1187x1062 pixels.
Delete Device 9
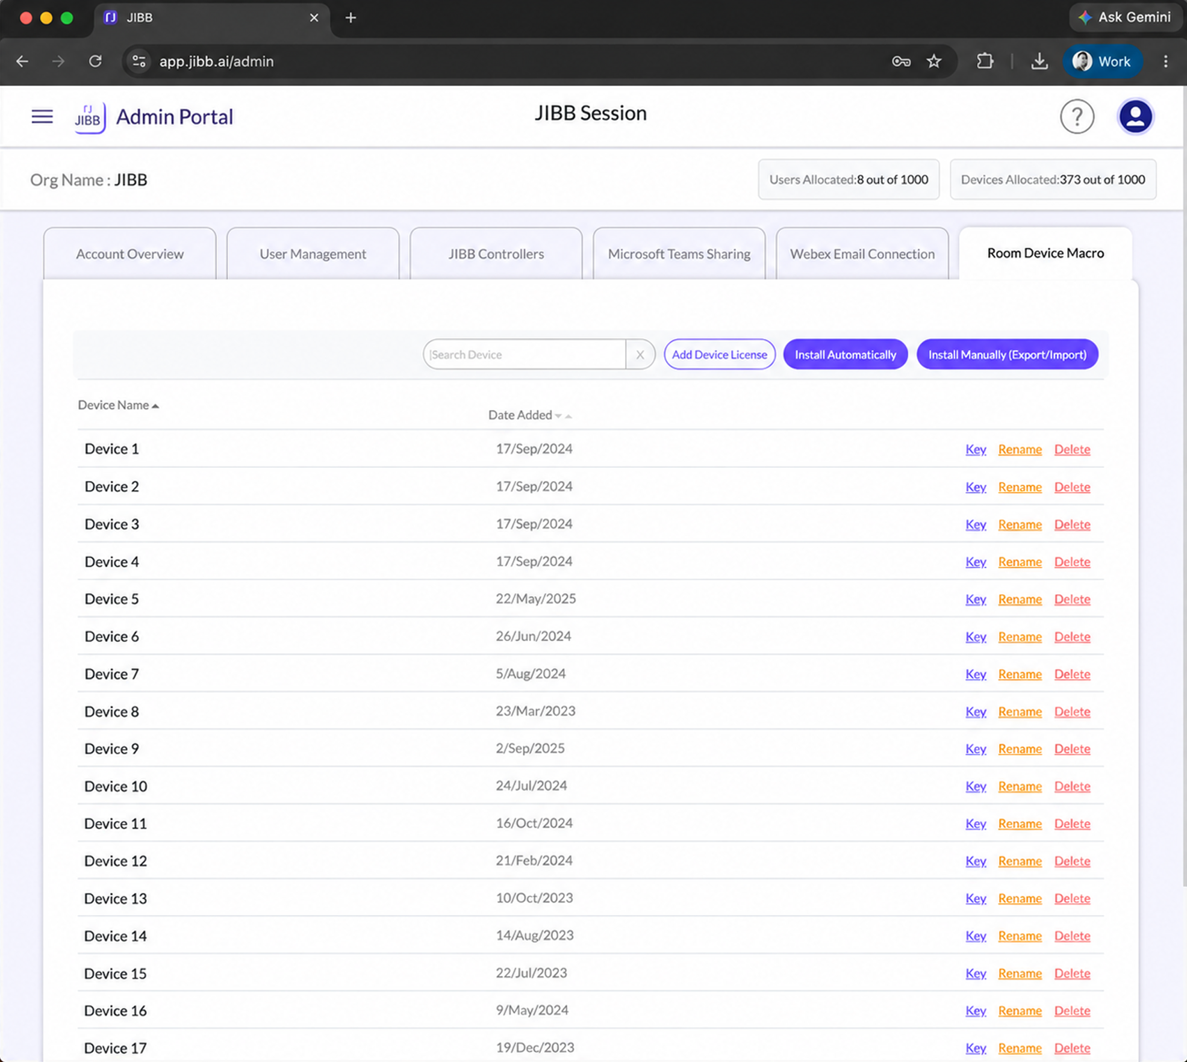1073,749
